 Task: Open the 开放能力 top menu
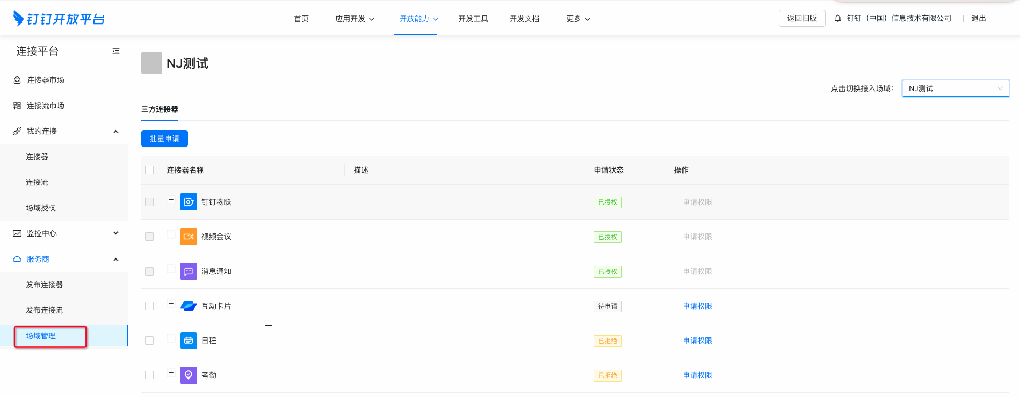click(x=419, y=19)
